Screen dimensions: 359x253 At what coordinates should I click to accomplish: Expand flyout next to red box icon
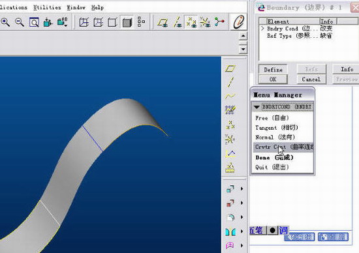pos(242,203)
